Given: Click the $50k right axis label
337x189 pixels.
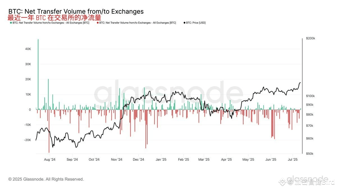Looking at the screenshot, I should pyautogui.click(x=310, y=154).
